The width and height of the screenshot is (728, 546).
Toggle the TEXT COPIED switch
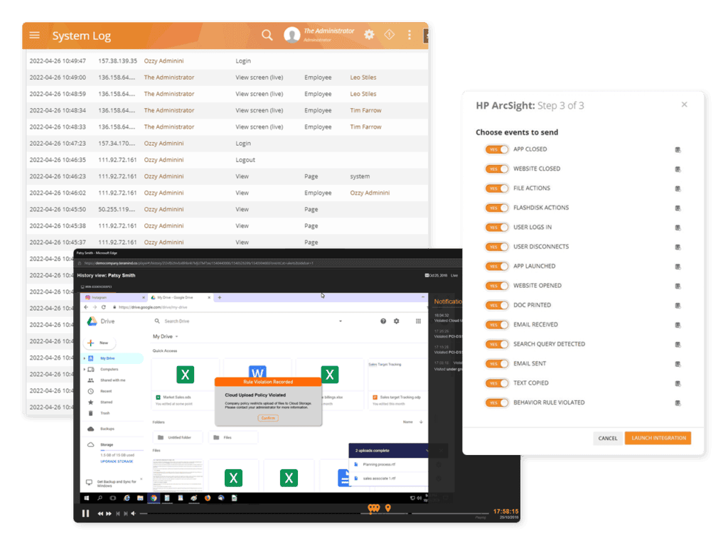[497, 383]
